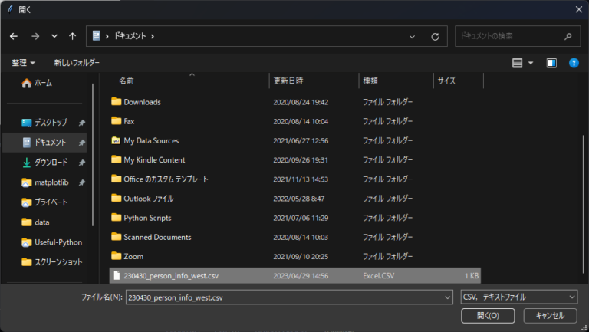Image resolution: width=589 pixels, height=332 pixels.
Task: Click the file list vertical scrollbar
Action: click(584, 204)
